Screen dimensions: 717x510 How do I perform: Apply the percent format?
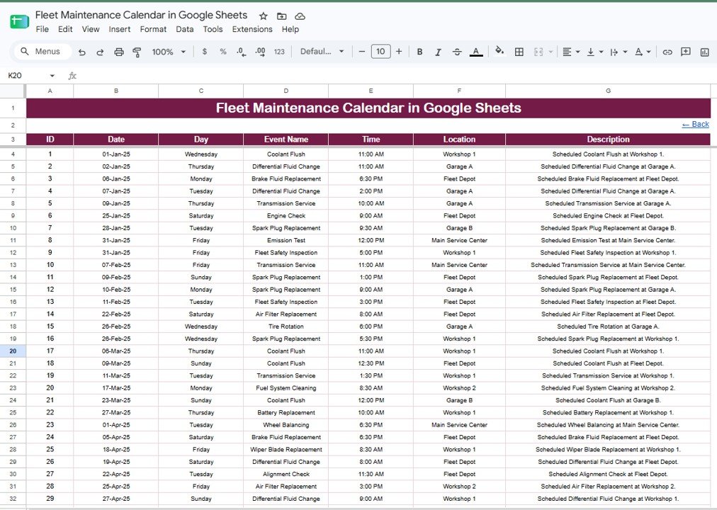point(223,52)
